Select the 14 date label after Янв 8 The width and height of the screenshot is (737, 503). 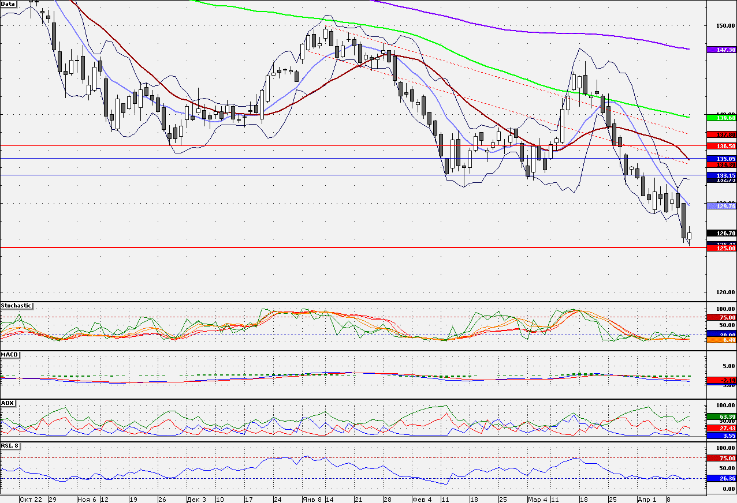329,499
